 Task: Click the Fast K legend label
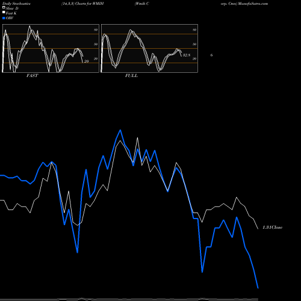point(11,13)
